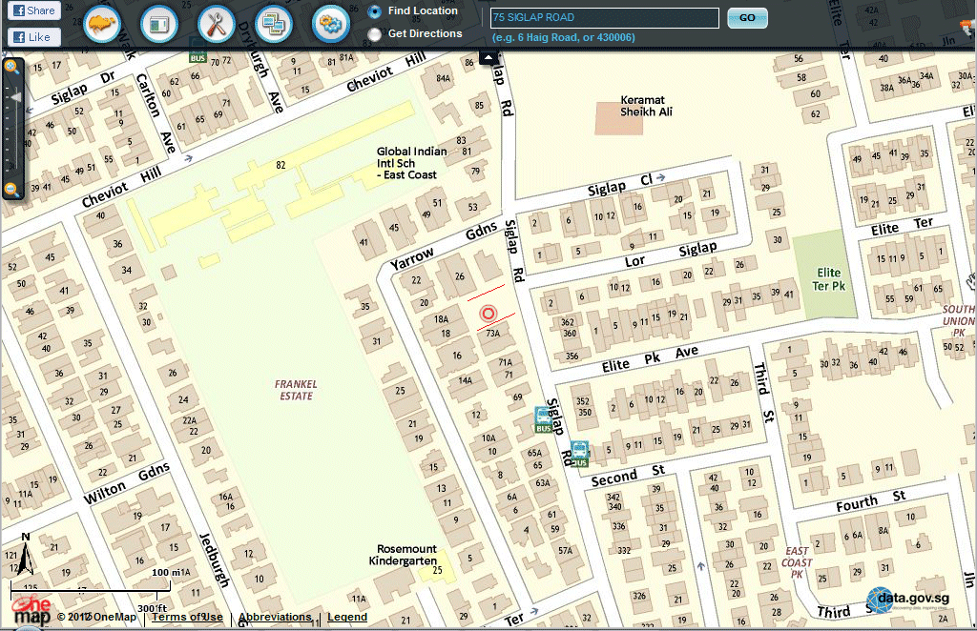Click the zoom-in magnifier icon
This screenshot has height=631, width=977.
coord(12,67)
